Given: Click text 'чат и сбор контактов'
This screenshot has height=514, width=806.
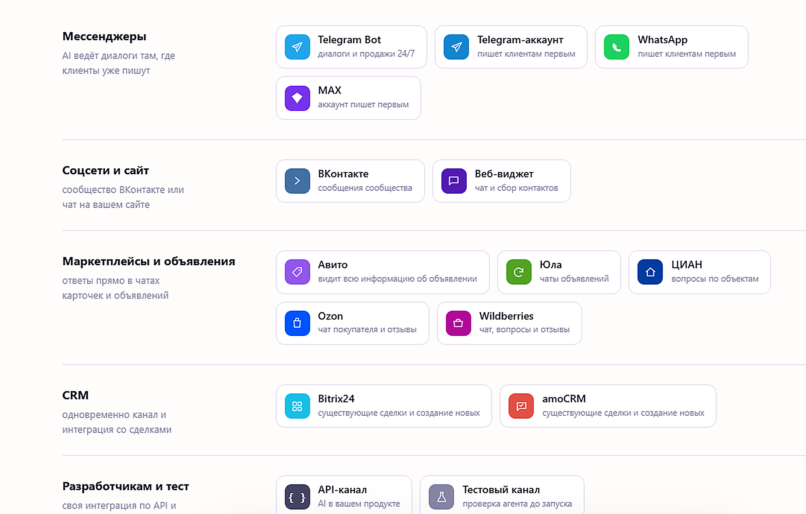Looking at the screenshot, I should [516, 188].
